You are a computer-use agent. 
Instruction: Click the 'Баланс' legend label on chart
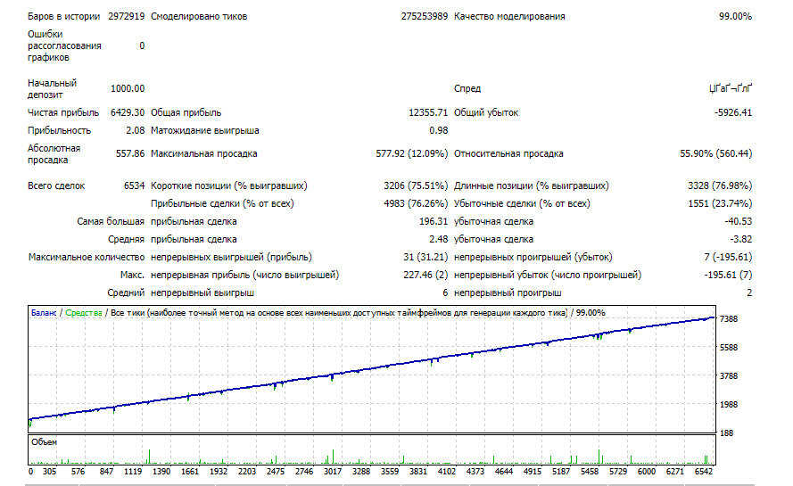pos(44,313)
